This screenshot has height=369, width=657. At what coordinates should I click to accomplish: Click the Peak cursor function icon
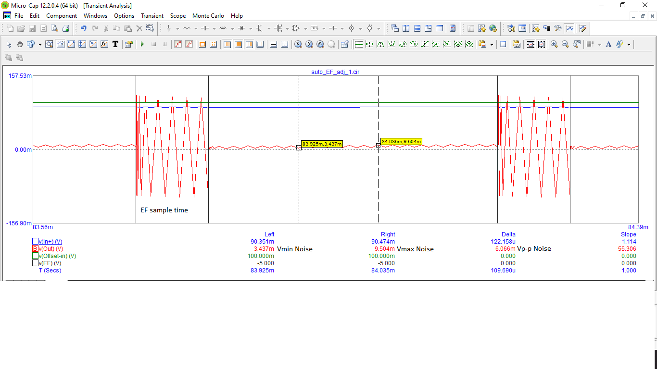(x=380, y=44)
